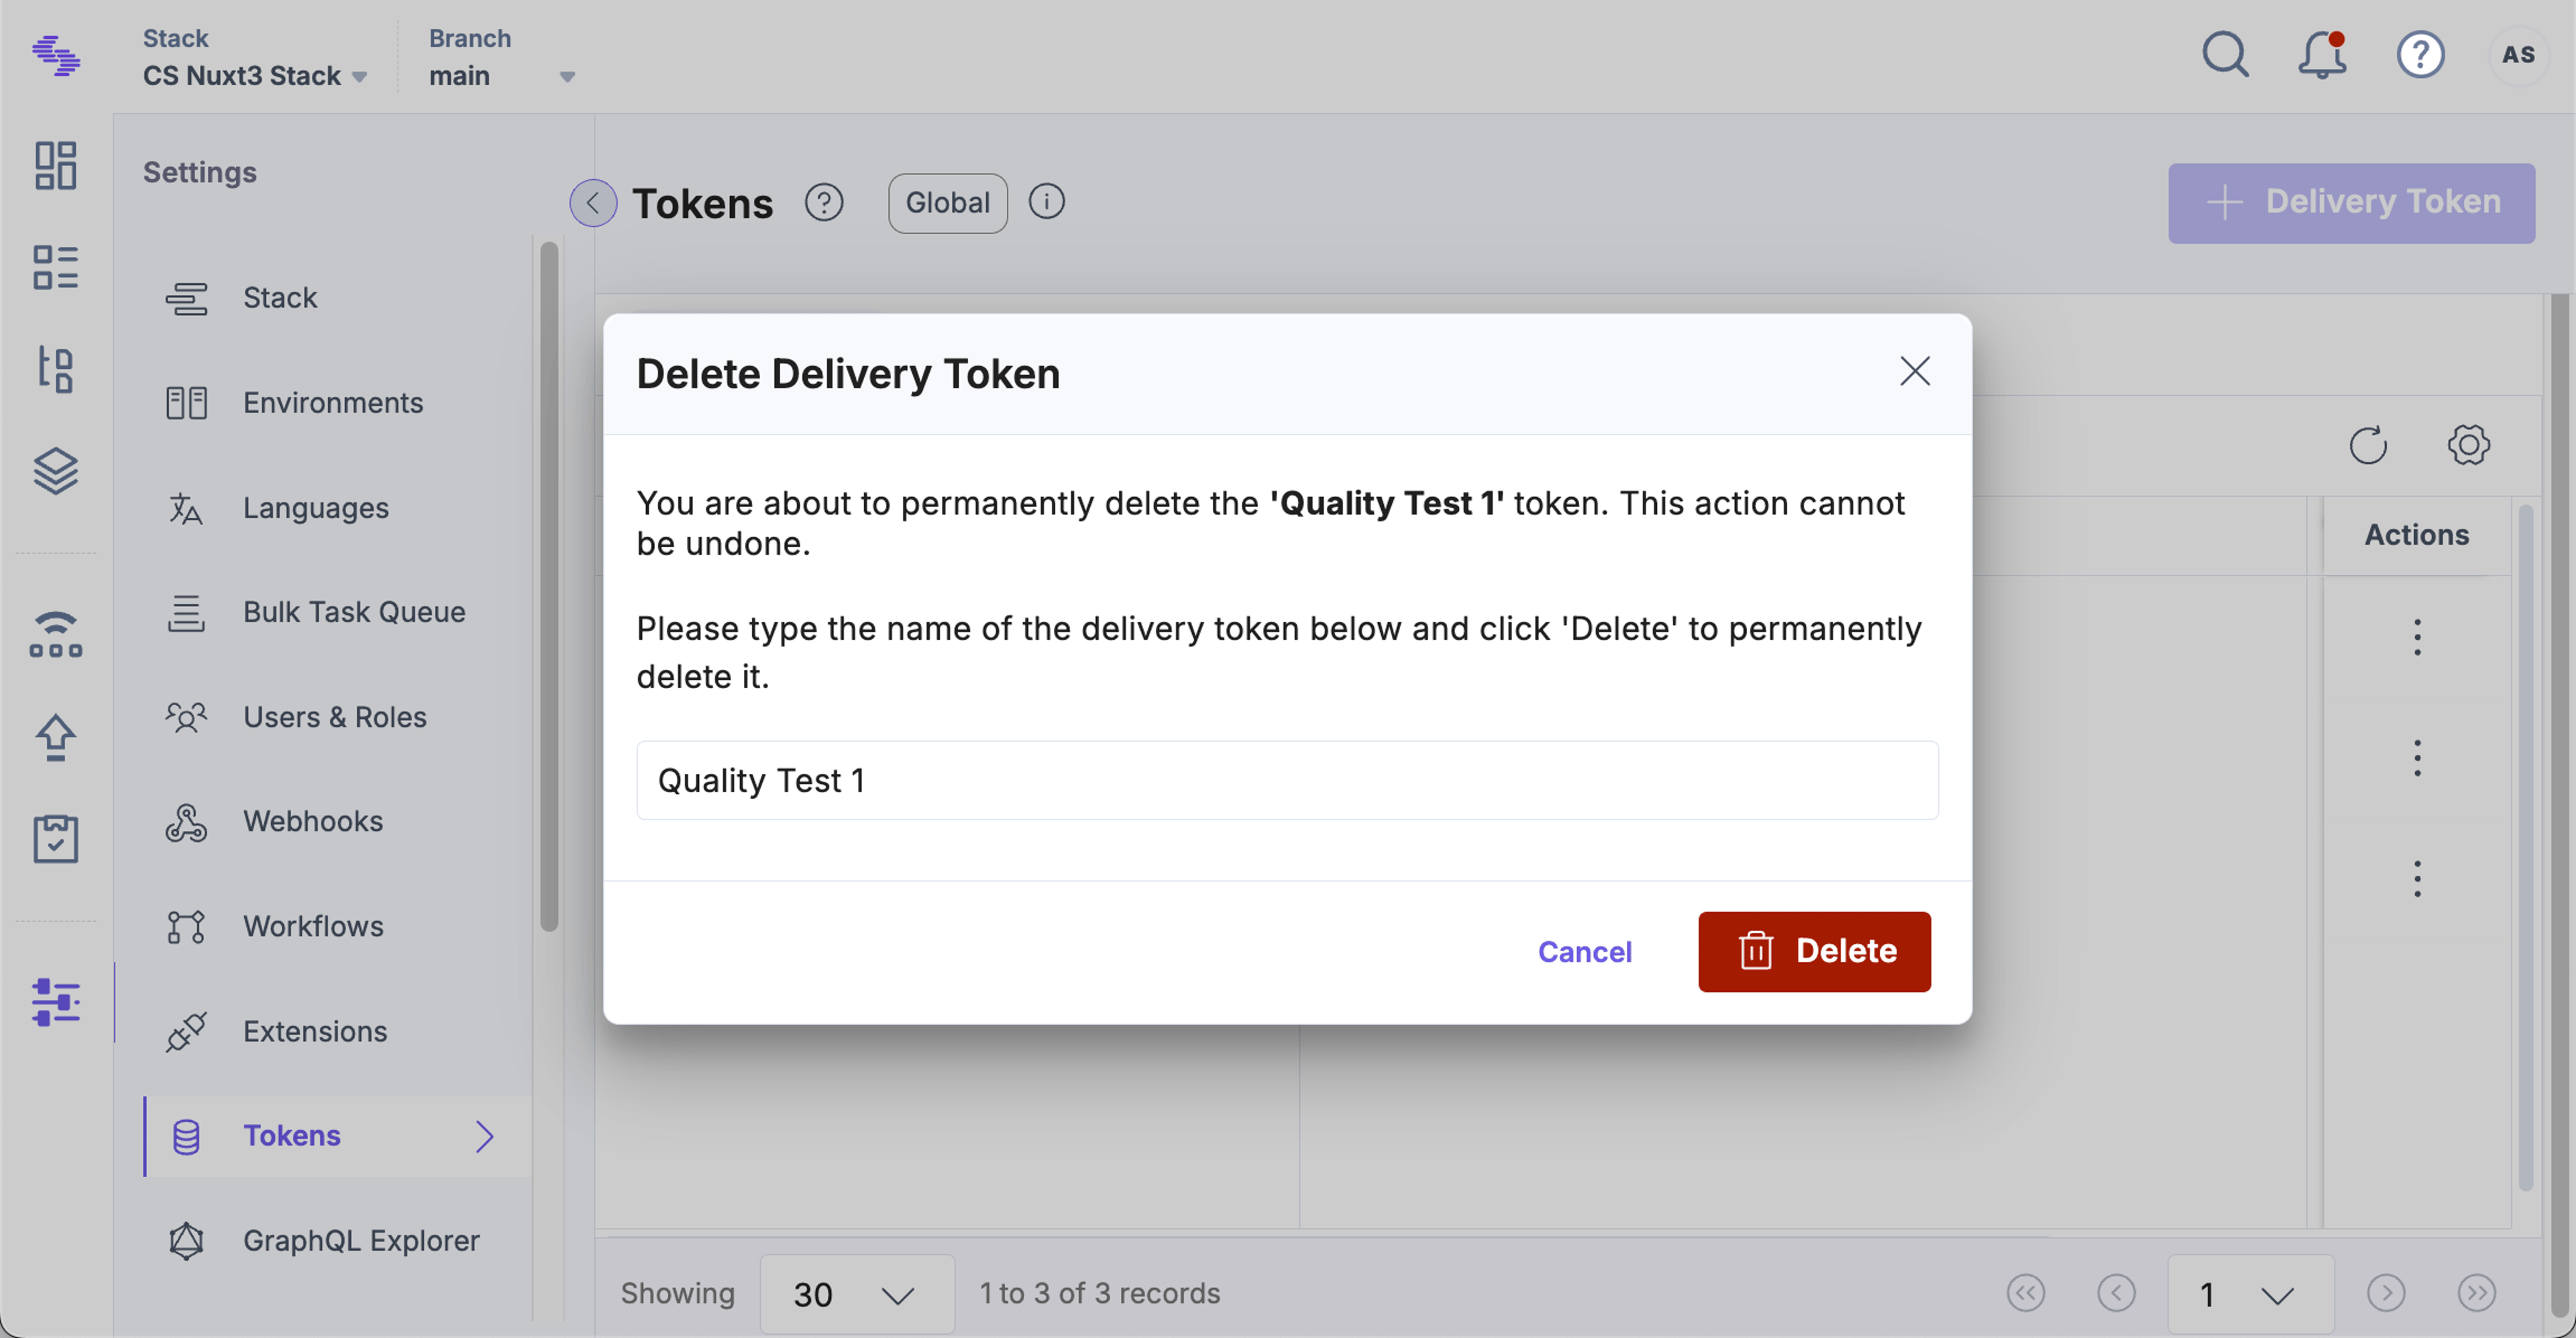Click help icon next to Tokens heading
Screen dimensions: 2576x1338
824,203
